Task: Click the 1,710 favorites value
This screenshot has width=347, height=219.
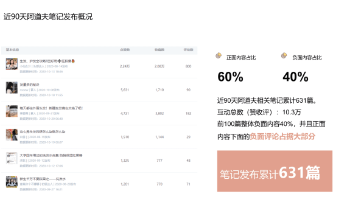Action: 159,90
